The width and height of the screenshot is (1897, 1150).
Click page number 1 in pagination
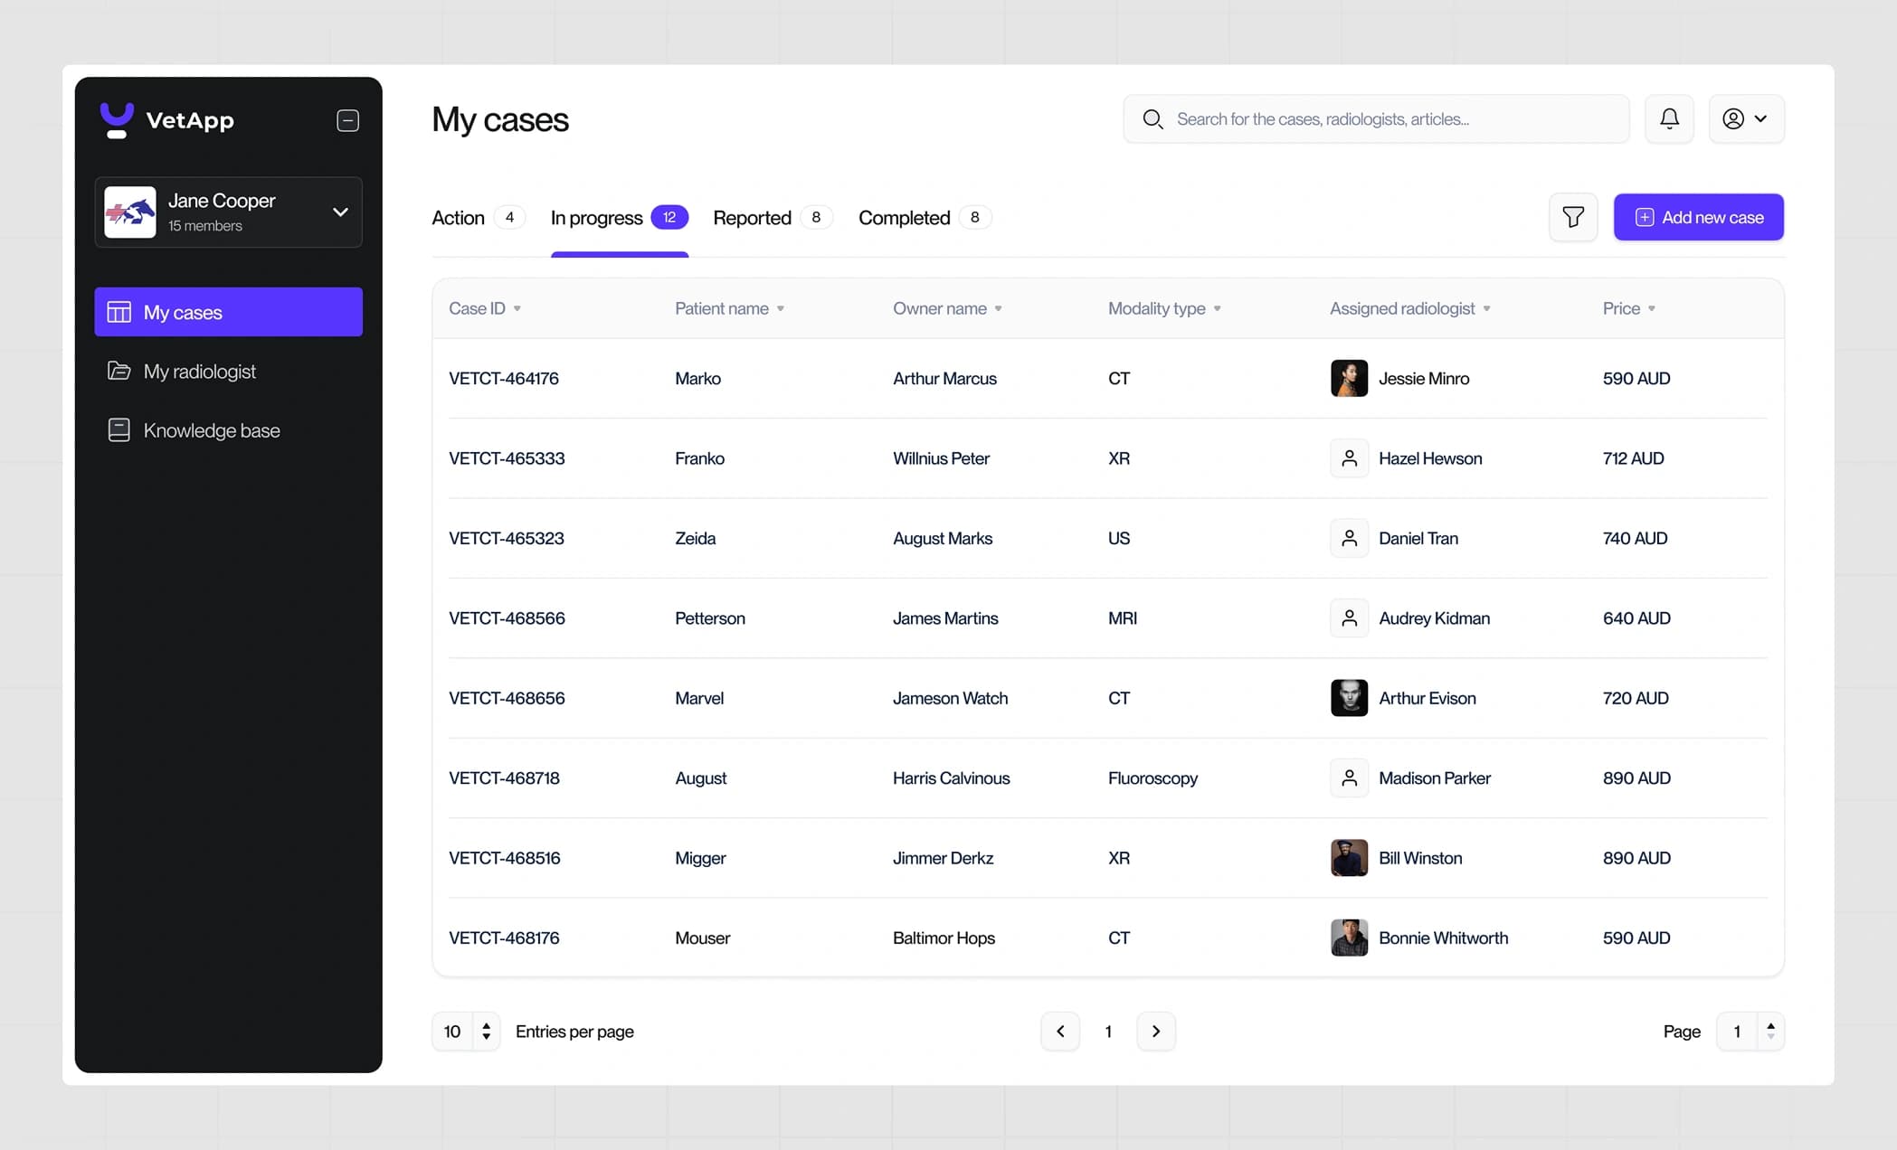[1108, 1031]
